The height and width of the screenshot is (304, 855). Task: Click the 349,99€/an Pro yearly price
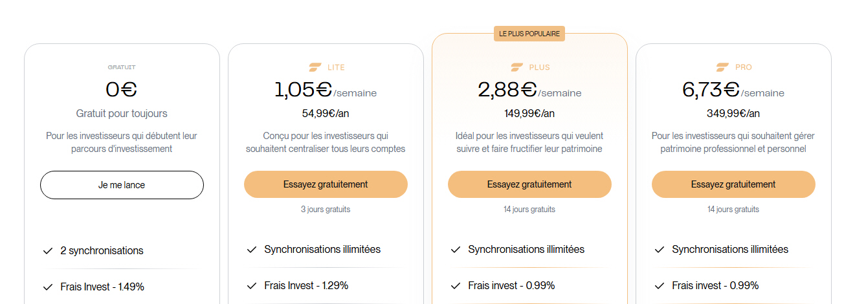[x=733, y=114]
